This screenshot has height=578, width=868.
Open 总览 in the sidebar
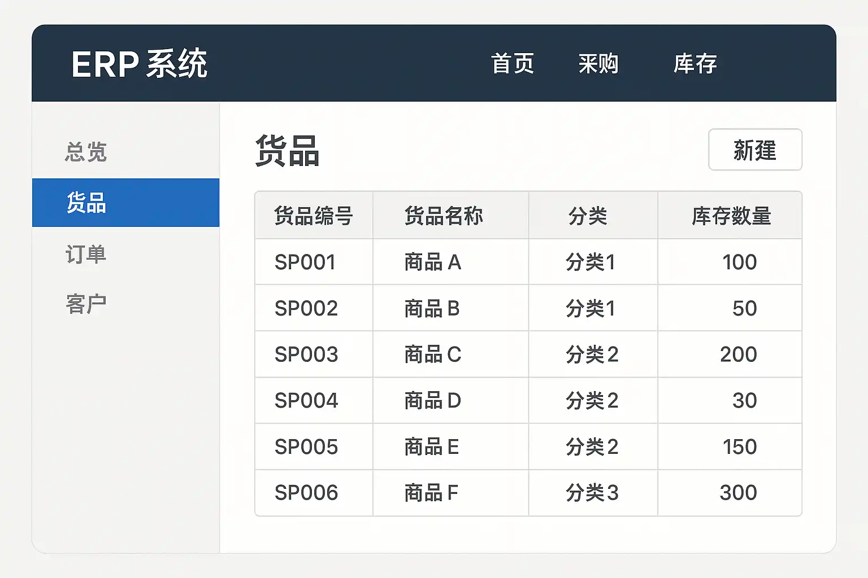(86, 152)
